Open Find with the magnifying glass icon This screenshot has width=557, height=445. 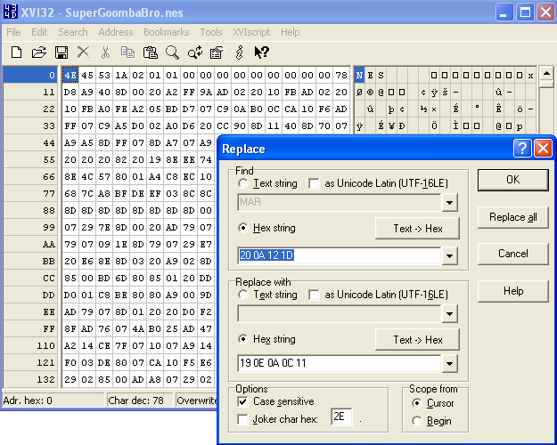(x=172, y=53)
